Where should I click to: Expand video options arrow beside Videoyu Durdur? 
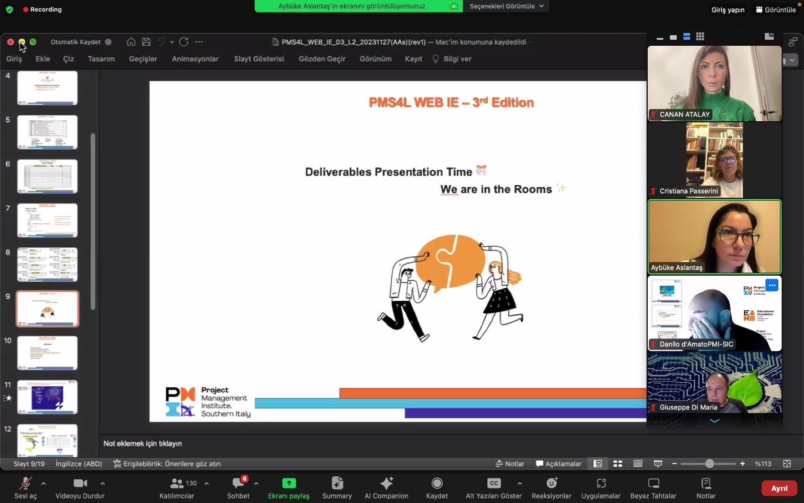click(x=103, y=483)
